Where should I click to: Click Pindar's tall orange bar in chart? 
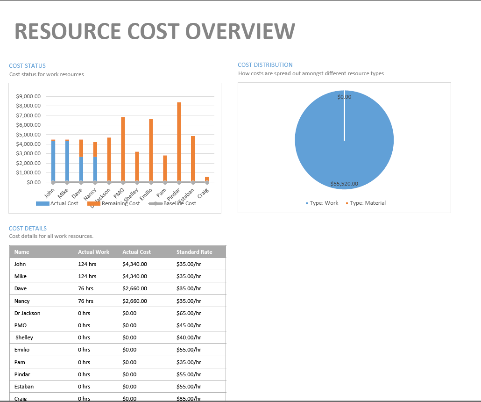coord(179,140)
